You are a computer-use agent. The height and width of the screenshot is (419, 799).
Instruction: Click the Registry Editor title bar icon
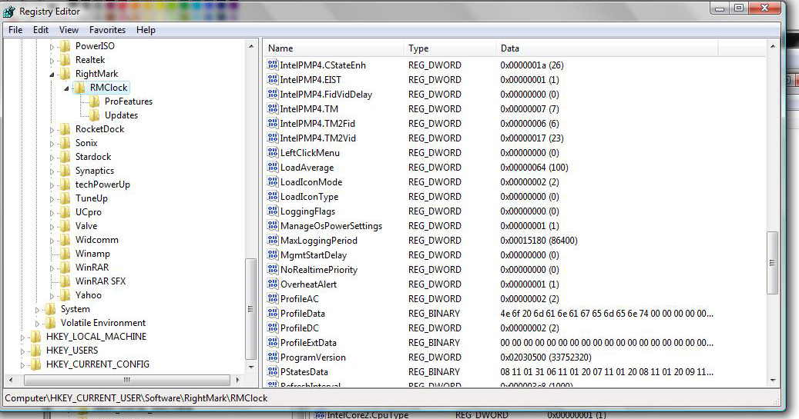tap(9, 11)
